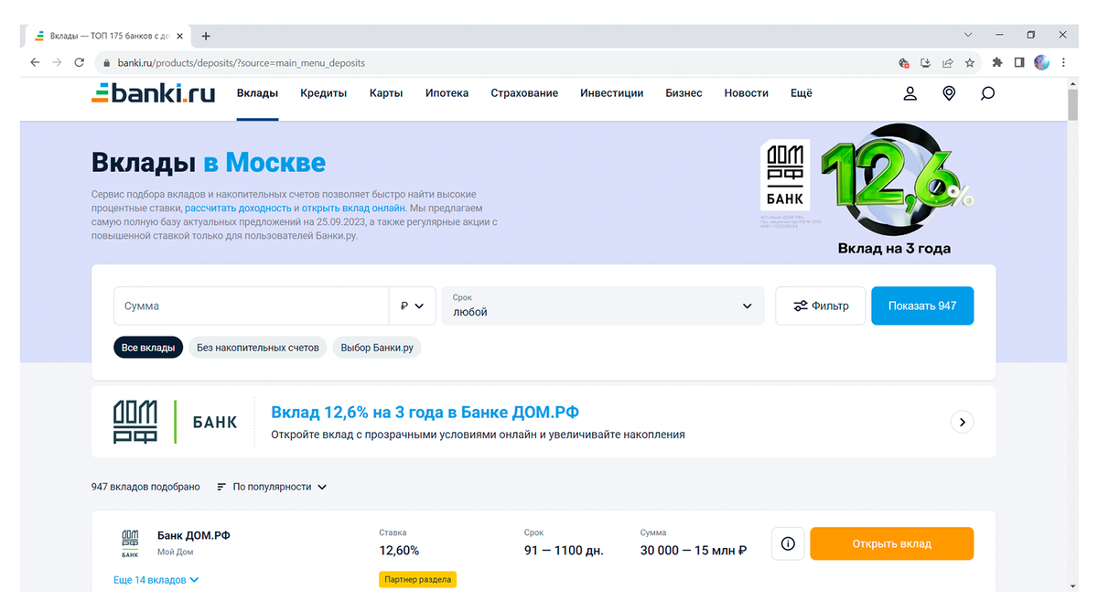Click the padlock site info icon
Screen dimensions: 1098x612
pos(106,63)
